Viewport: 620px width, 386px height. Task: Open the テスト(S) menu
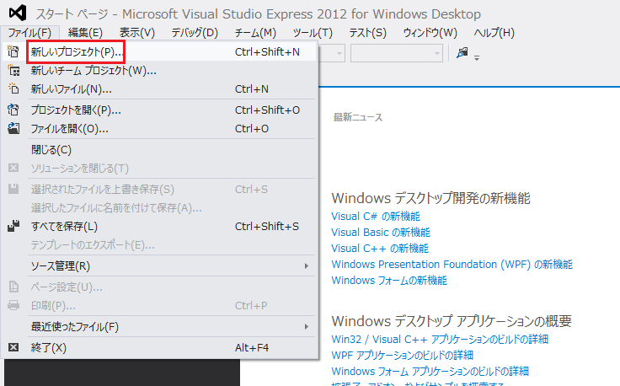pyautogui.click(x=368, y=32)
